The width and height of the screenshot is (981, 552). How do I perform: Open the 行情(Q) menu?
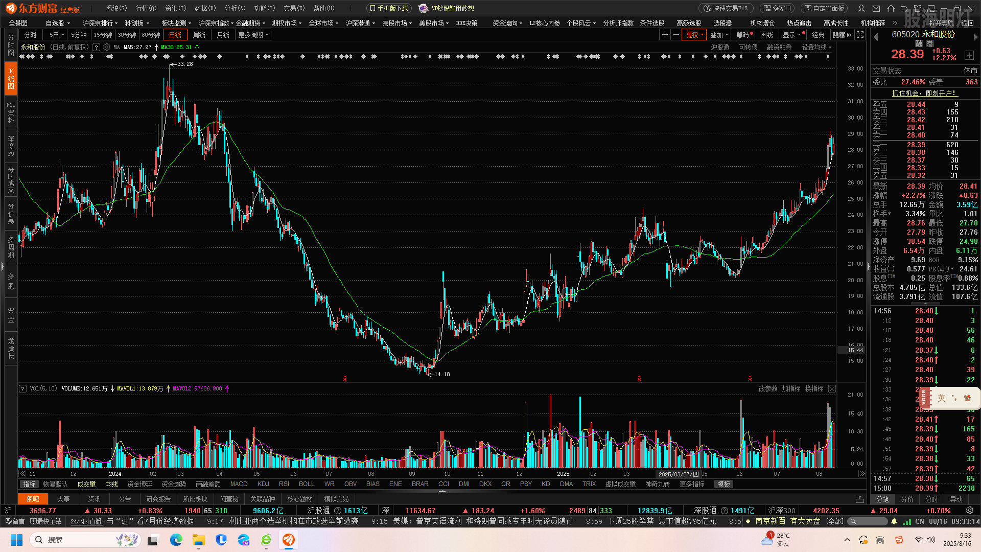tap(146, 8)
